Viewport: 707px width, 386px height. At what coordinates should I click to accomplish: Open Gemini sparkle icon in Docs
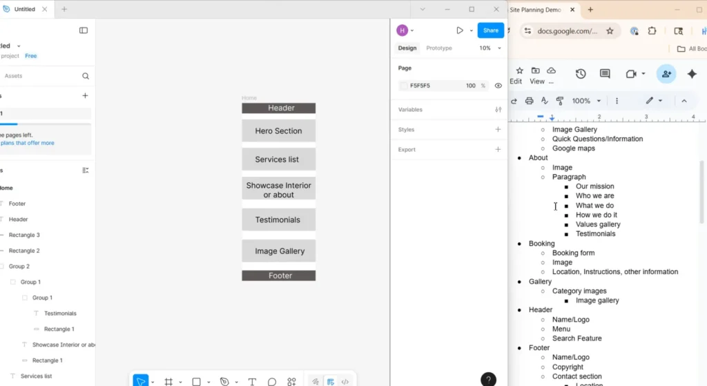[x=692, y=74]
